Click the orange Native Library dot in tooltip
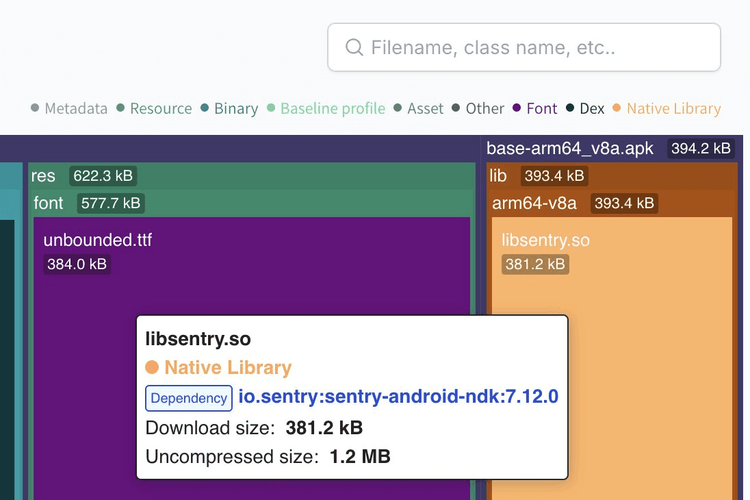This screenshot has width=750, height=500. [152, 367]
